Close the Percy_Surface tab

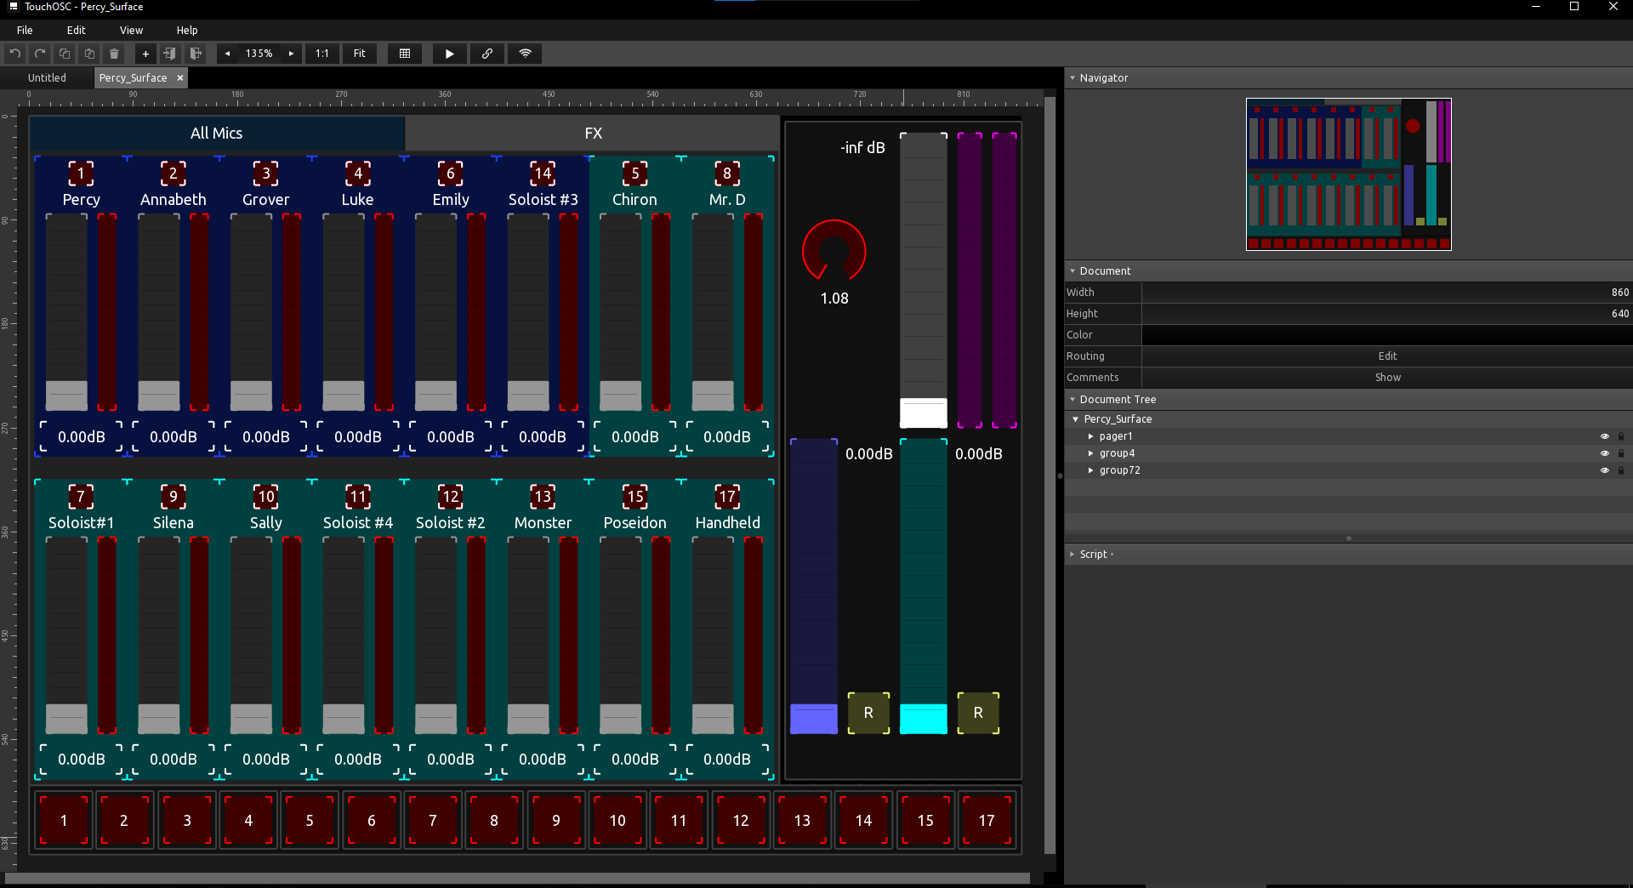click(x=180, y=77)
